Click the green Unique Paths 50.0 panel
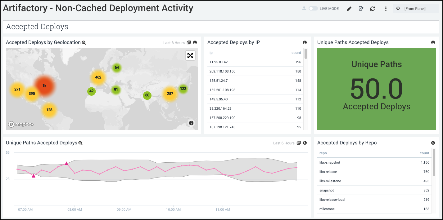 coord(377,89)
